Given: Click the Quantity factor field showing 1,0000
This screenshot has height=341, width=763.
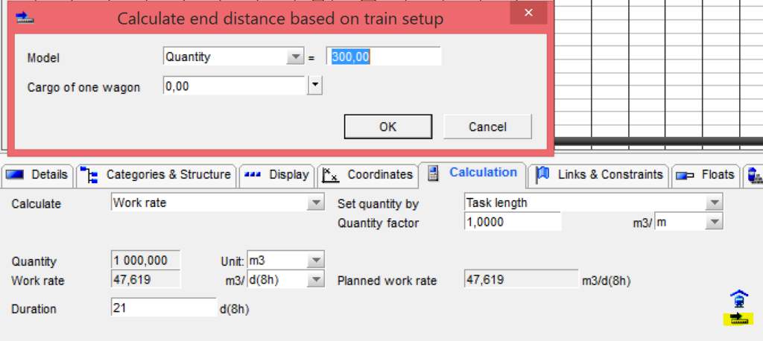Looking at the screenshot, I should coord(513,222).
